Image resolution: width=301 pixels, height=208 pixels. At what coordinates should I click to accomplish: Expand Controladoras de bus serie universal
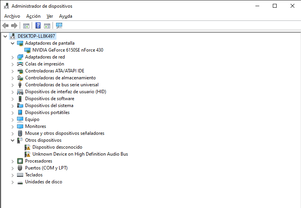[12, 85]
